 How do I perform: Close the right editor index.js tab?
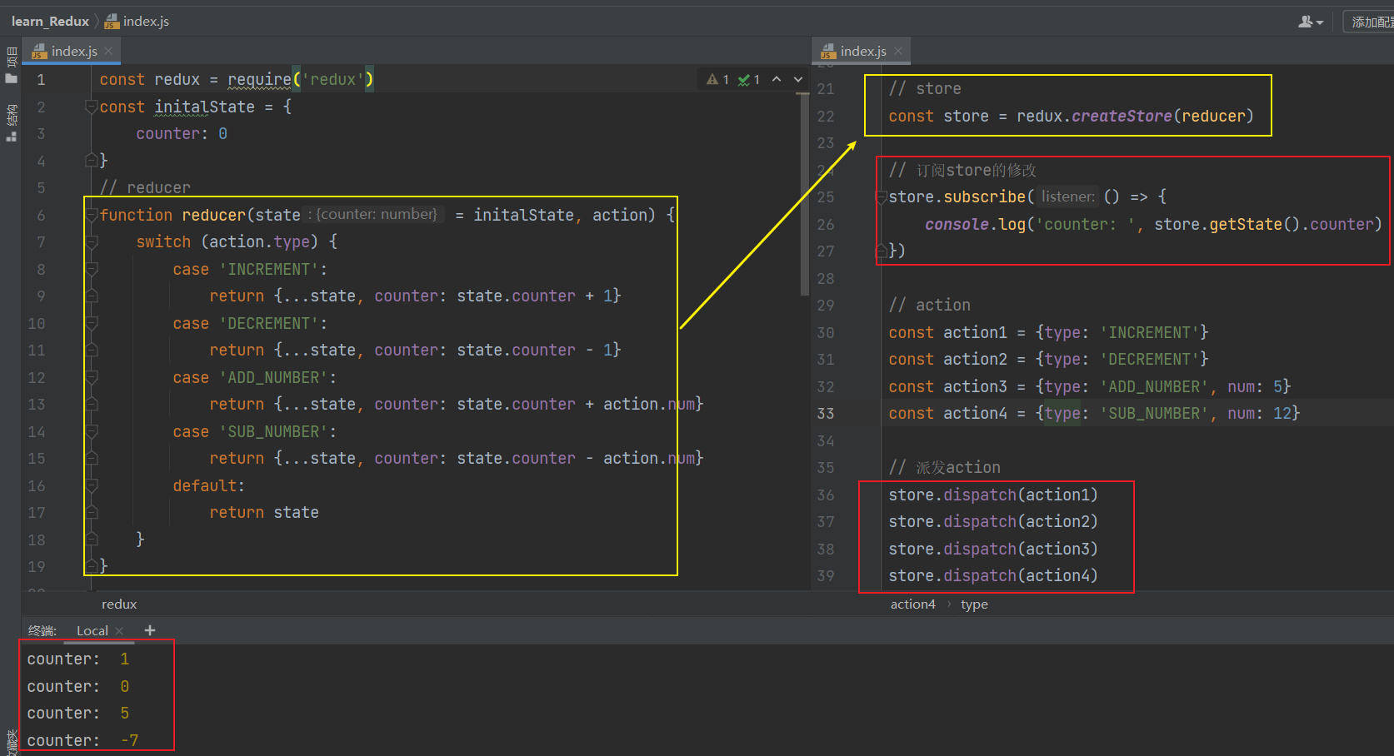tap(898, 51)
